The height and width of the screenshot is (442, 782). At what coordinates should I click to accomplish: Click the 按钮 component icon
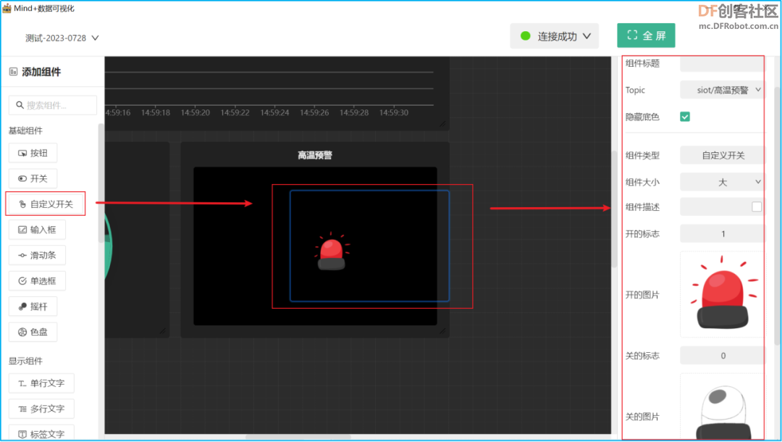click(22, 153)
